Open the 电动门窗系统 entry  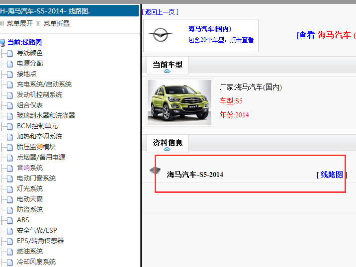[36, 178]
